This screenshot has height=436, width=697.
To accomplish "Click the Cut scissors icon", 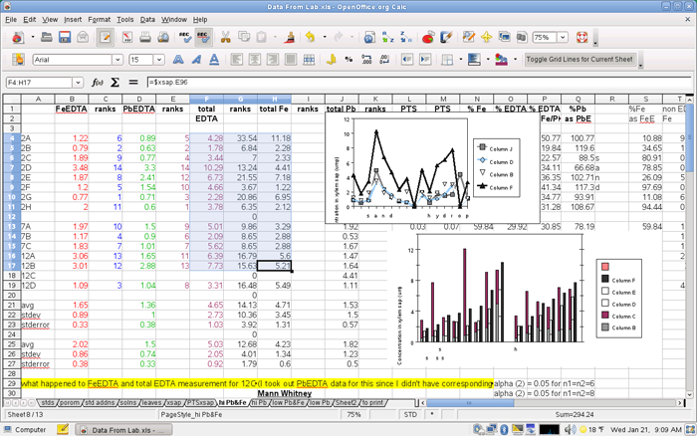I will 226,37.
